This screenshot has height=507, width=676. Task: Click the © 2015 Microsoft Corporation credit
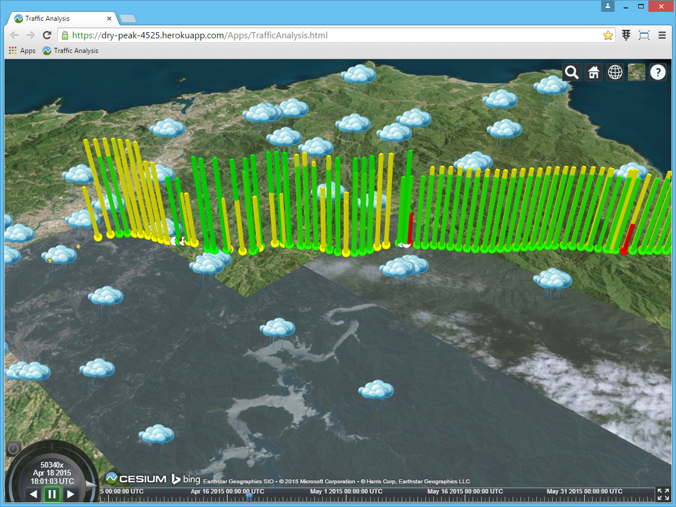click(317, 482)
